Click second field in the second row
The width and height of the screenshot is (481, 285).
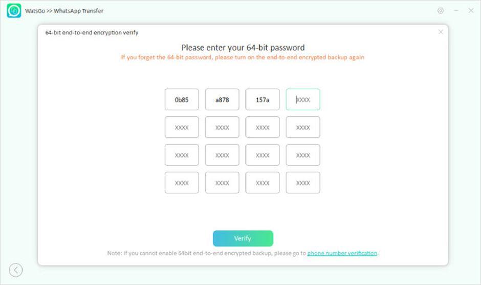[222, 127]
